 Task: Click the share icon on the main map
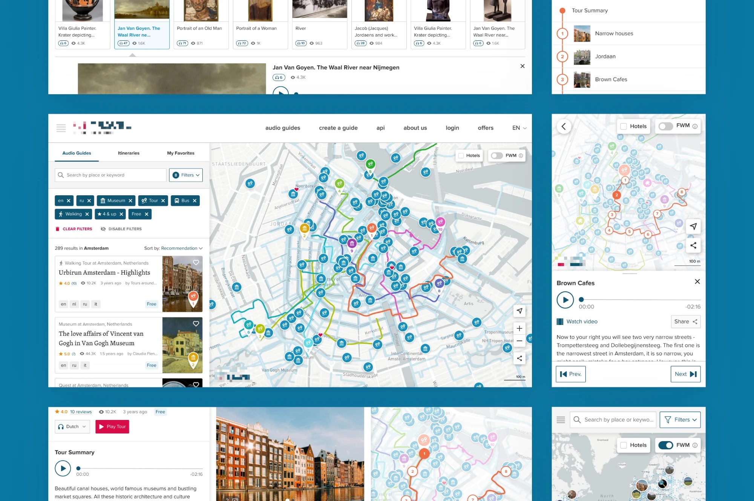click(519, 358)
